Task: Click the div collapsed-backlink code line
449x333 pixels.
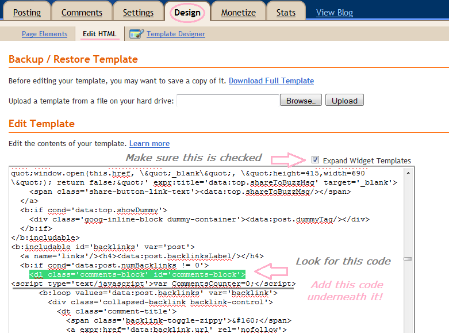Action: [160, 302]
